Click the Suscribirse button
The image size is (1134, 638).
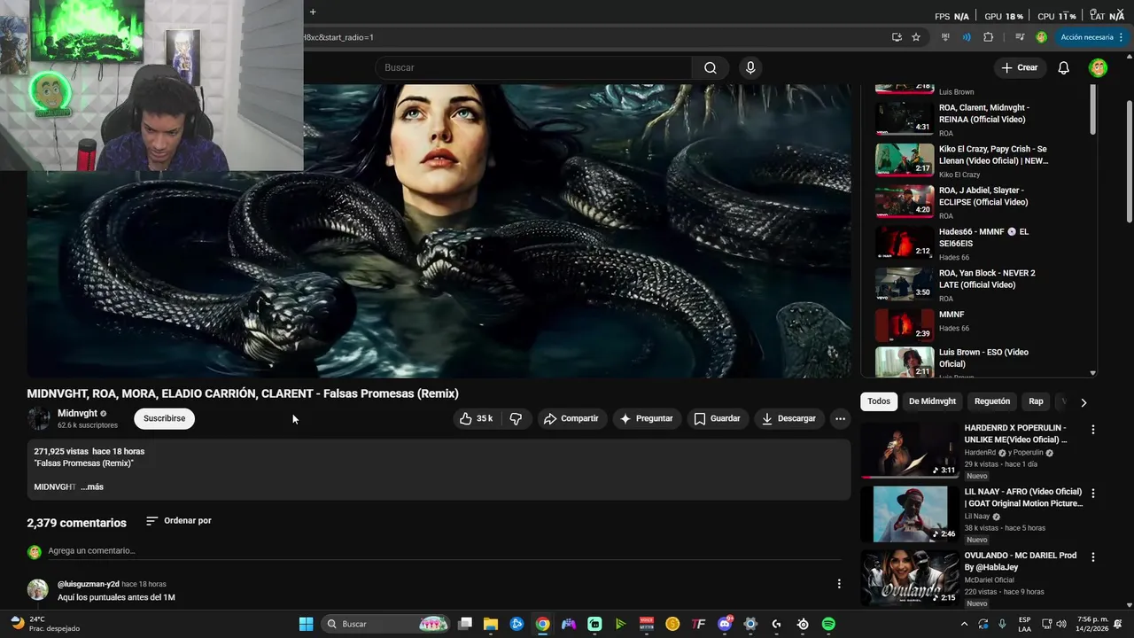[164, 418]
